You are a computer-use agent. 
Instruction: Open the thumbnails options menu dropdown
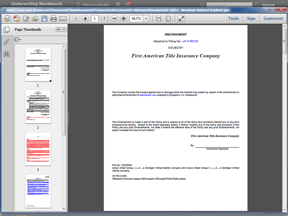(18, 40)
